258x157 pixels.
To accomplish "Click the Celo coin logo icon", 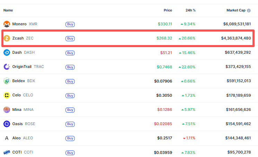I will pyautogui.click(x=7, y=95).
